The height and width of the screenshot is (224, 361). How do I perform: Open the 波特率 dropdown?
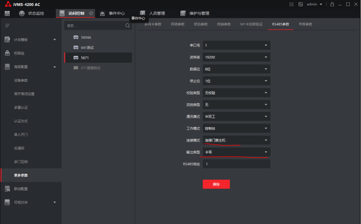(236, 57)
